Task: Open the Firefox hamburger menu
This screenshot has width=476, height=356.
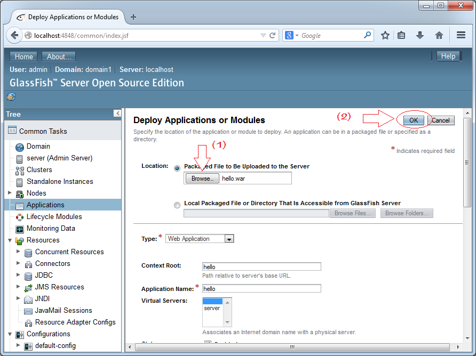Action: click(461, 35)
